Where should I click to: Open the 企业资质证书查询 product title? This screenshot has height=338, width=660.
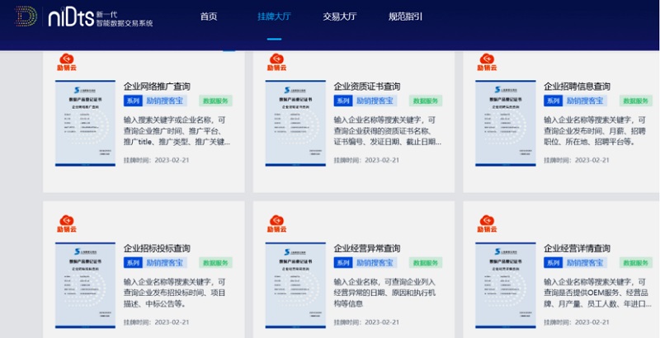pyautogui.click(x=367, y=86)
